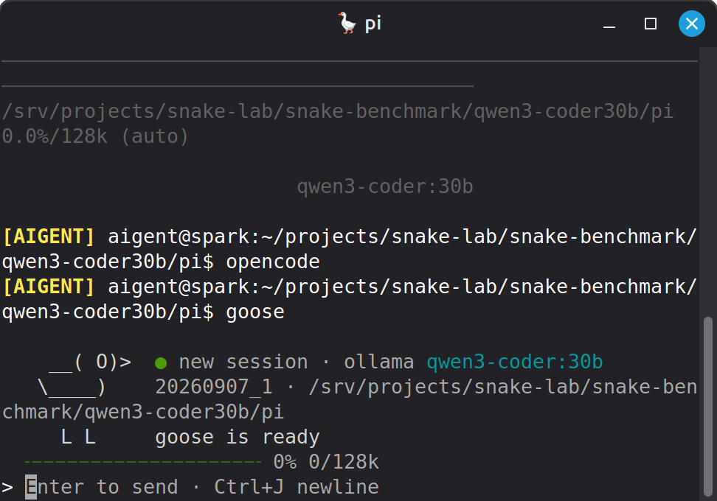Image resolution: width=717 pixels, height=501 pixels.
Task: Click the "0% 0/128k" usage indicator
Action: pos(326,462)
